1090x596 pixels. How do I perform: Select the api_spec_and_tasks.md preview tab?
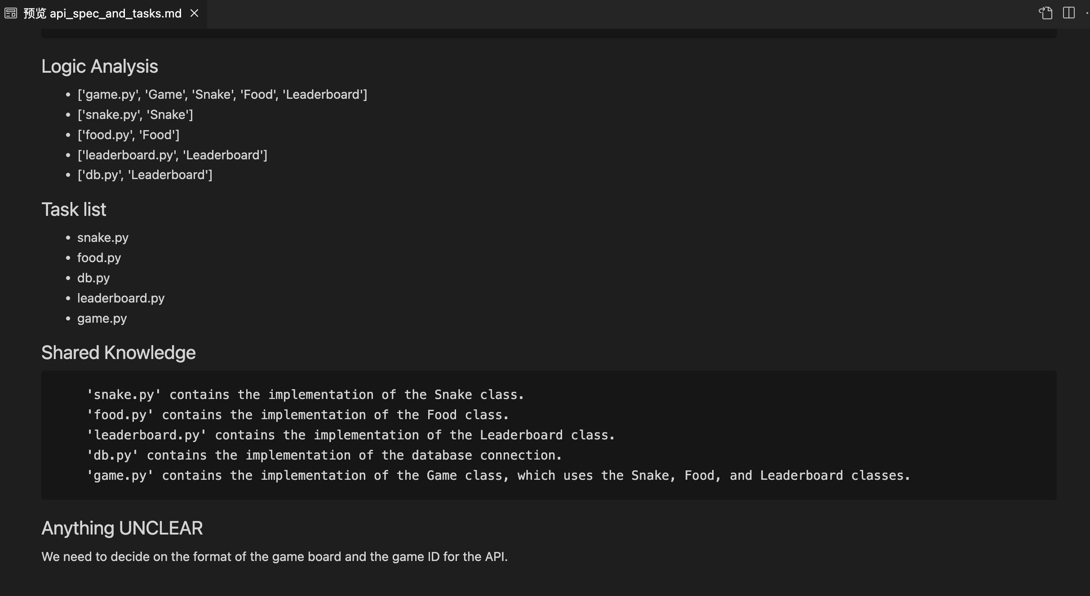(103, 13)
